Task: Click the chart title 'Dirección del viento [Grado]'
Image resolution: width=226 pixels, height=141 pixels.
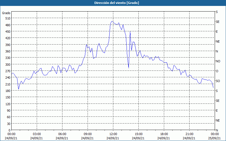Action: tap(117, 3)
